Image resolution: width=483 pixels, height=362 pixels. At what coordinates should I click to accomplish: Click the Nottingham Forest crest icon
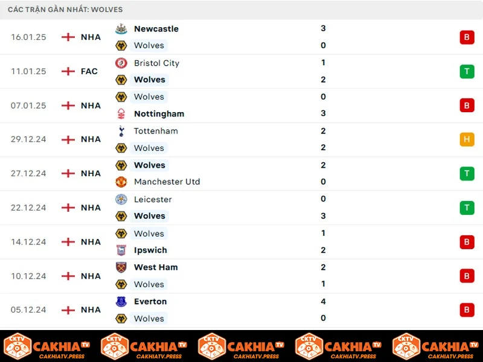121,113
